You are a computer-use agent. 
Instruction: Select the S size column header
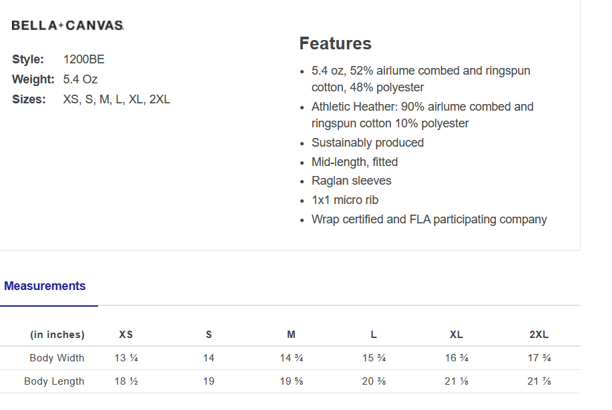coord(209,335)
